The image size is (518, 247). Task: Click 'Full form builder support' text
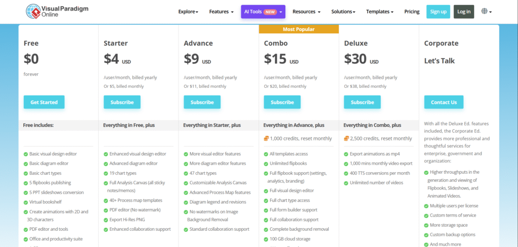(x=293, y=210)
